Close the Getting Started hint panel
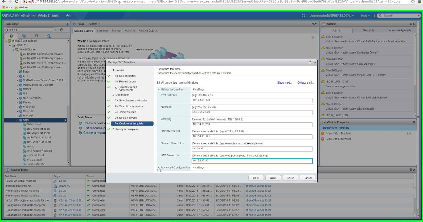 (x=313, y=37)
